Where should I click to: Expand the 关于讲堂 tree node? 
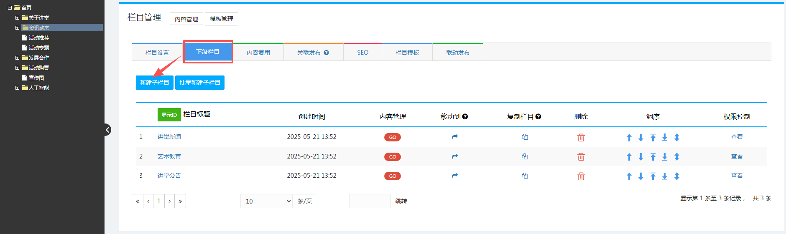17,18
